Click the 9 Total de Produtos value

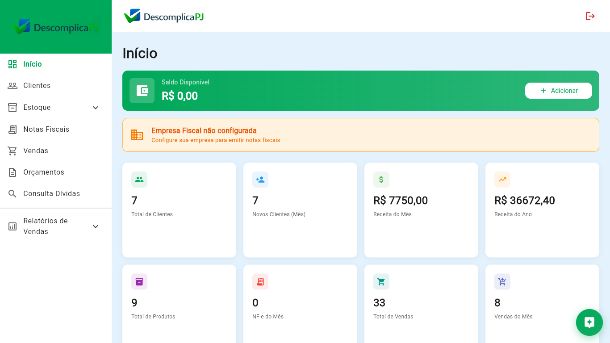coord(134,303)
